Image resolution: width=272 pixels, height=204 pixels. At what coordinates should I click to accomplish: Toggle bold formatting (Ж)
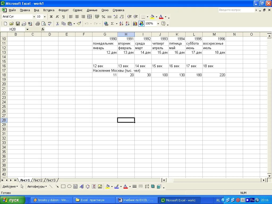click(51, 17)
